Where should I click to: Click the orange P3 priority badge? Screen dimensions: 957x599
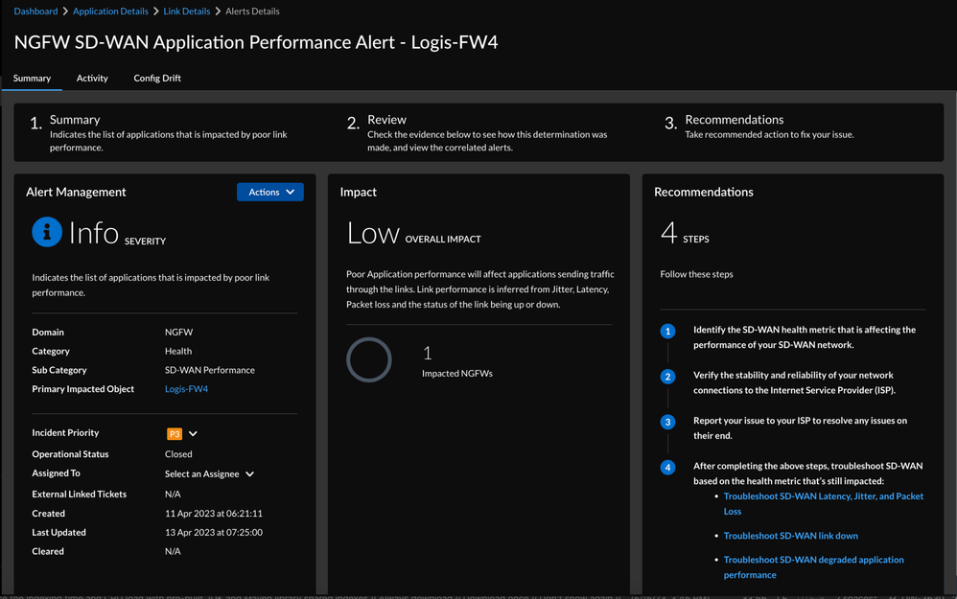175,434
